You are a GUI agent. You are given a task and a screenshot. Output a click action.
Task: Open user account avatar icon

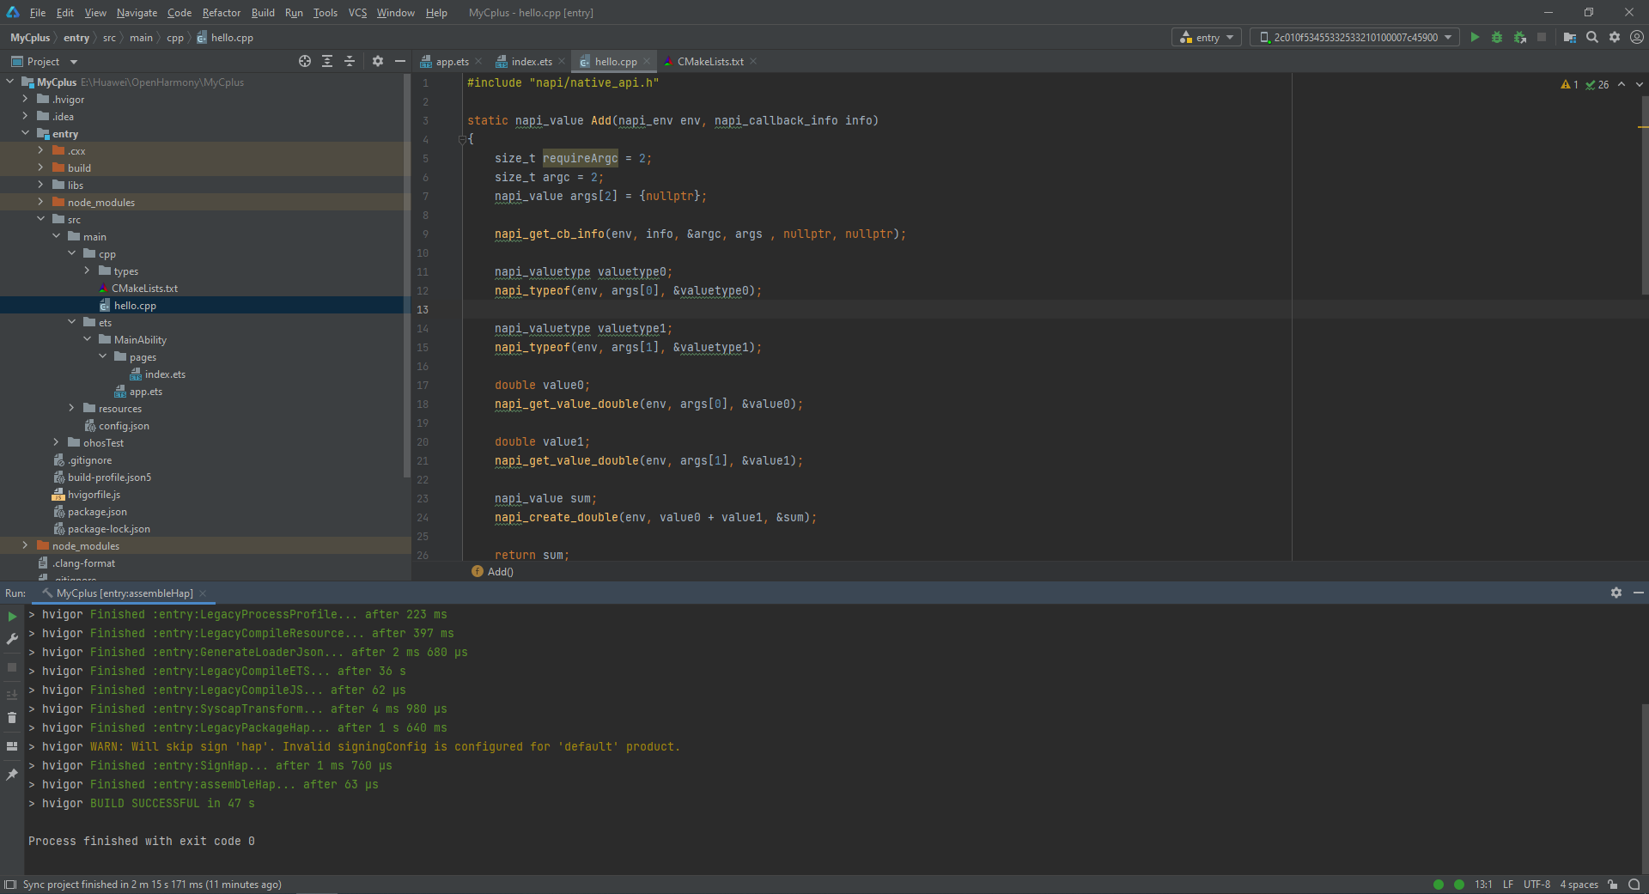point(1637,37)
